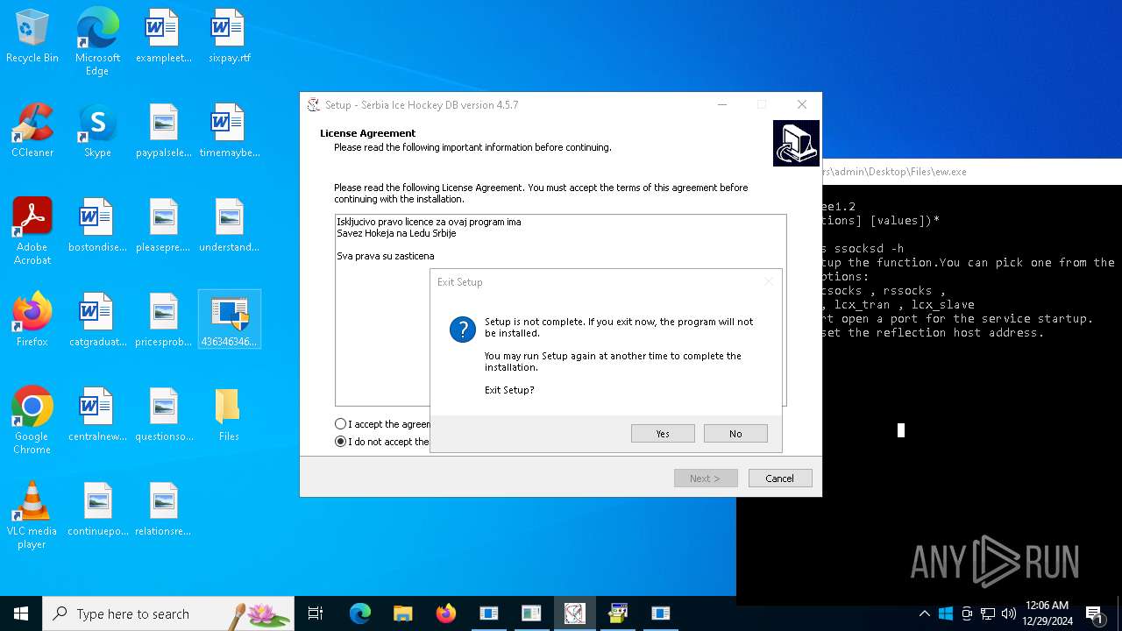This screenshot has width=1122, height=631.
Task: Open Firefox desktop shortcut
Action: pos(32,320)
